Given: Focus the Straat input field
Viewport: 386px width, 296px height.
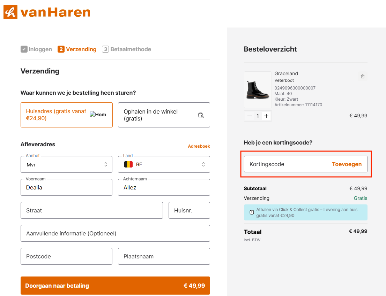Looking at the screenshot, I should 91,210.
